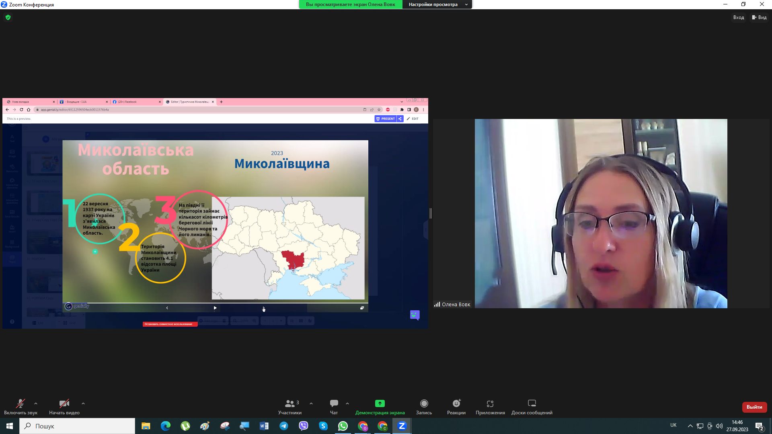The image size is (772, 434).
Task: Start Демонстрация экрана screen sharing
Action: pyautogui.click(x=380, y=406)
